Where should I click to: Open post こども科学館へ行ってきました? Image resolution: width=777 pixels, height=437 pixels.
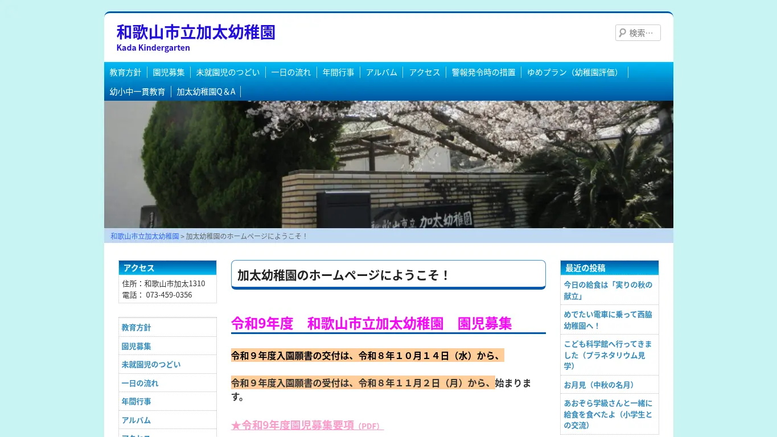point(609,355)
